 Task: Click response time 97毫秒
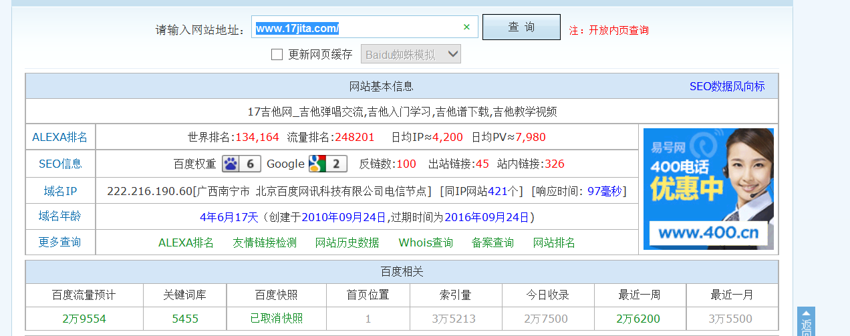click(x=605, y=192)
